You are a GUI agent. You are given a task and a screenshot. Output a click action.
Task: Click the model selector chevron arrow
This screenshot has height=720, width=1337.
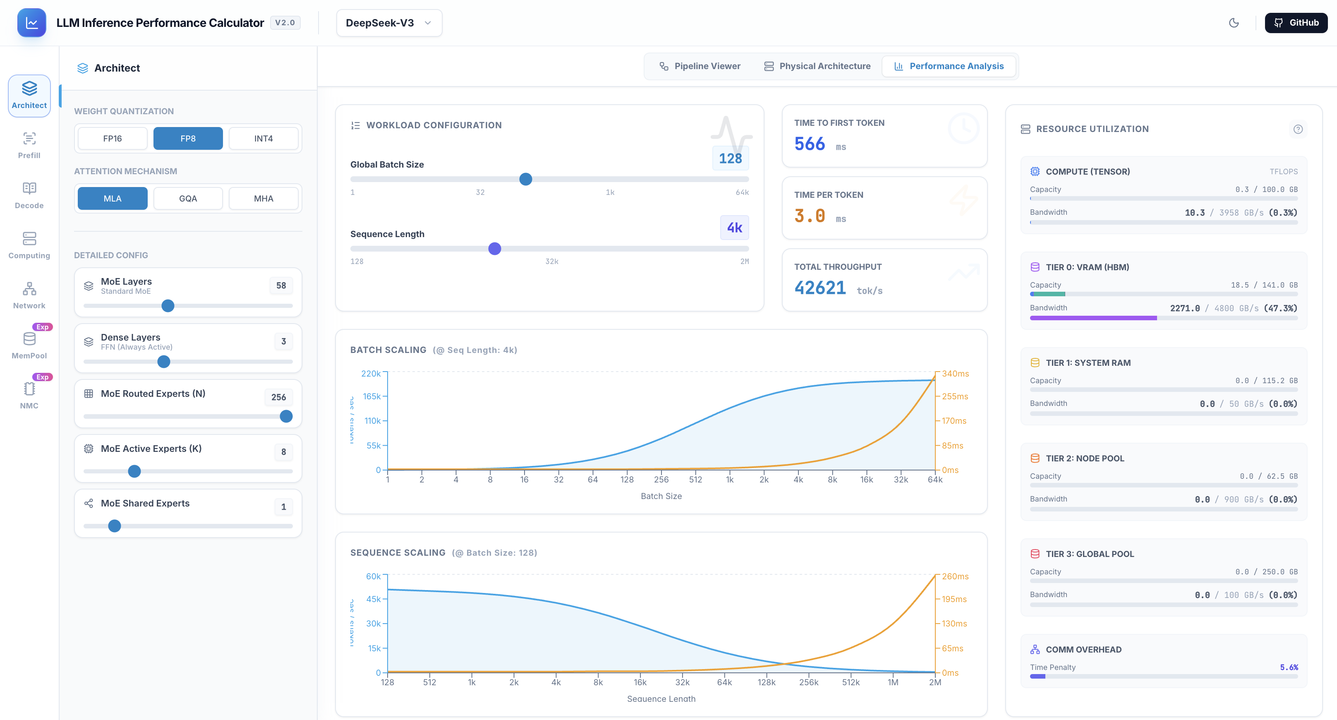tap(428, 23)
